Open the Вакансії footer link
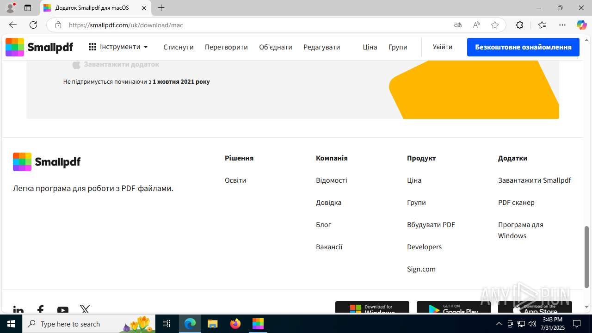 click(x=329, y=247)
